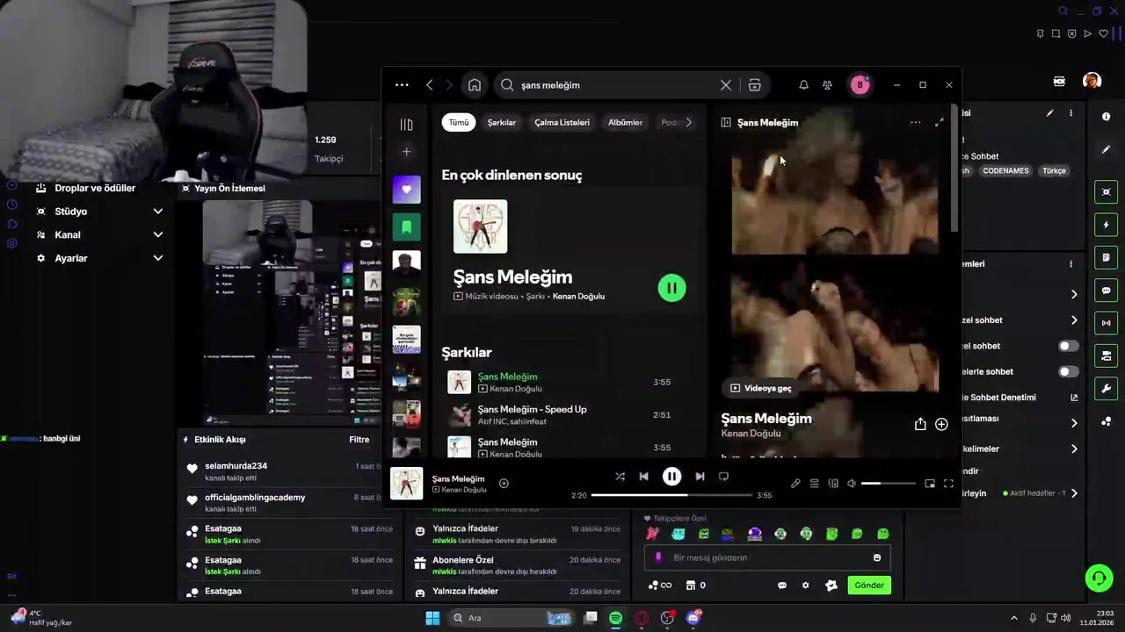Open Droplar ve ödüller menu item

pyautogui.click(x=95, y=188)
